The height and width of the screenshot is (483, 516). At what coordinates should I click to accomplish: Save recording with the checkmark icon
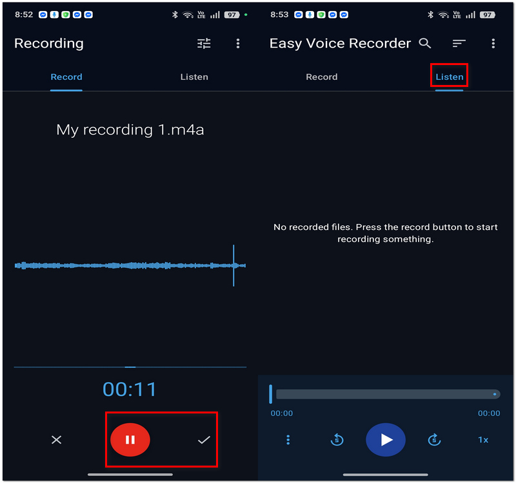tap(204, 440)
